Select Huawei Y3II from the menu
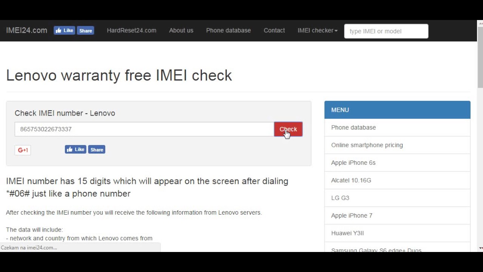The image size is (483, 272). pos(397,233)
